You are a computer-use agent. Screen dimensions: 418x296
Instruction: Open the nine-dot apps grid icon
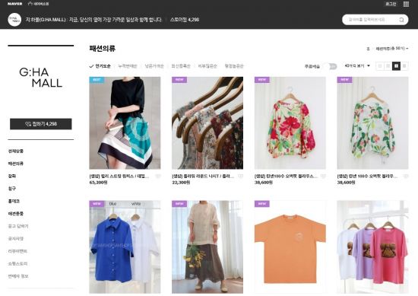click(x=406, y=4)
